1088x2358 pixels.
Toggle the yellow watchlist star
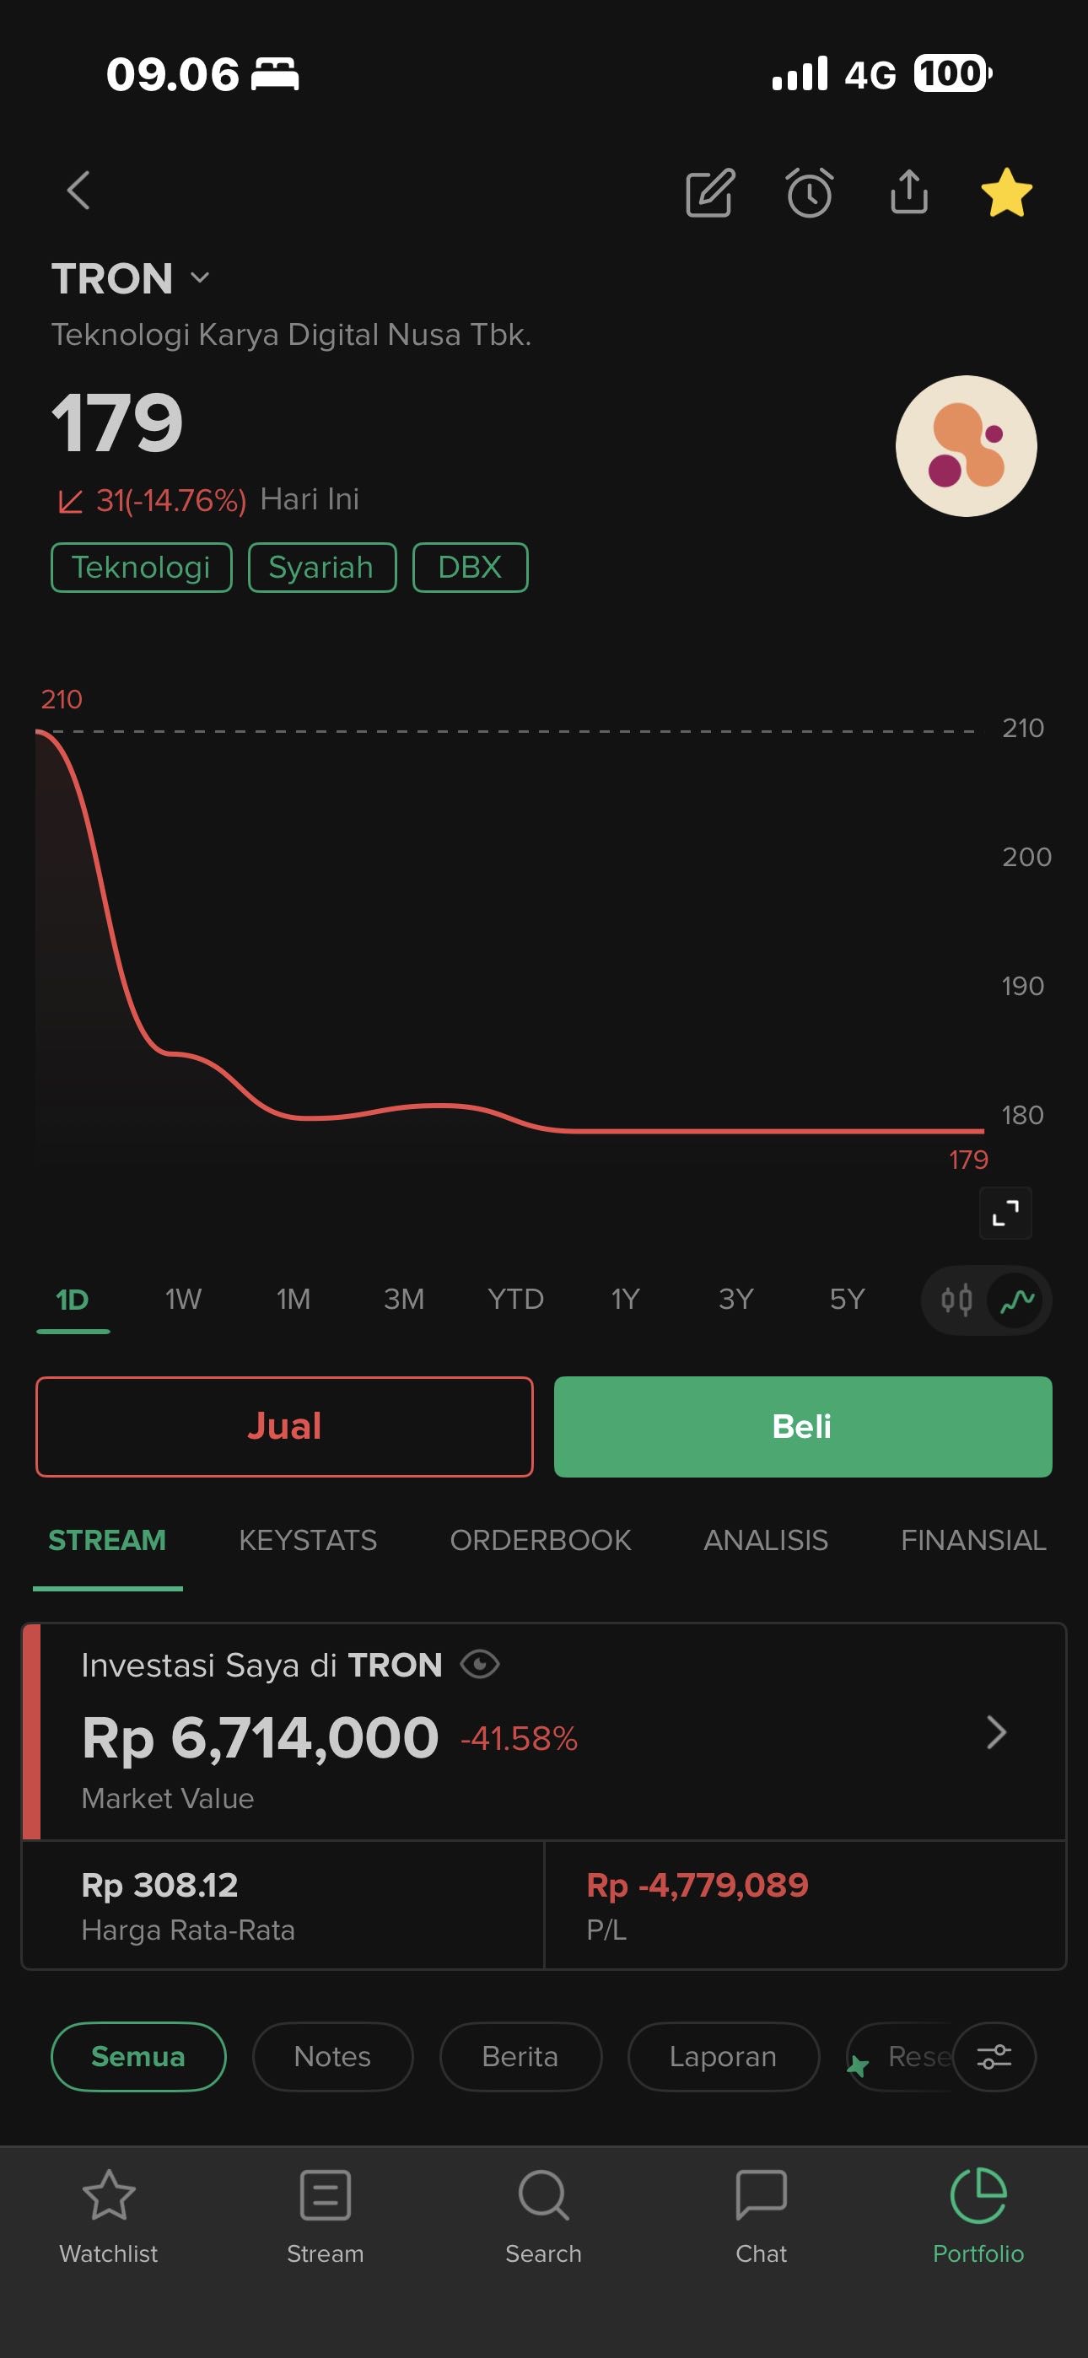[x=1006, y=193]
